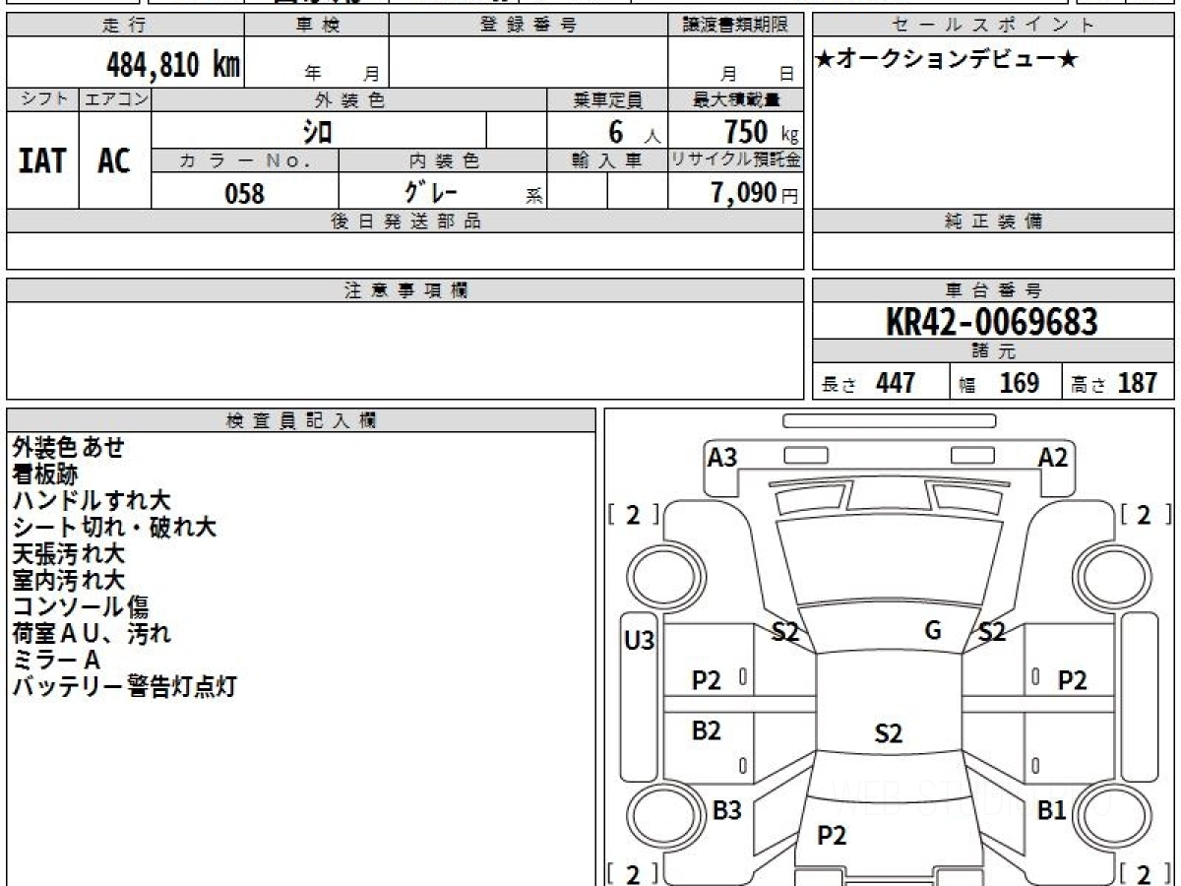The height and width of the screenshot is (886, 1181).
Task: Select the P2 mark just right of U3
Action: (x=706, y=679)
